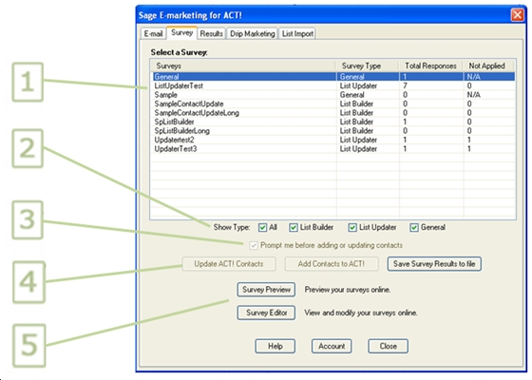Select the SampleContactUpdate survey
Image resolution: width=532 pixels, height=380 pixels.
(333, 104)
